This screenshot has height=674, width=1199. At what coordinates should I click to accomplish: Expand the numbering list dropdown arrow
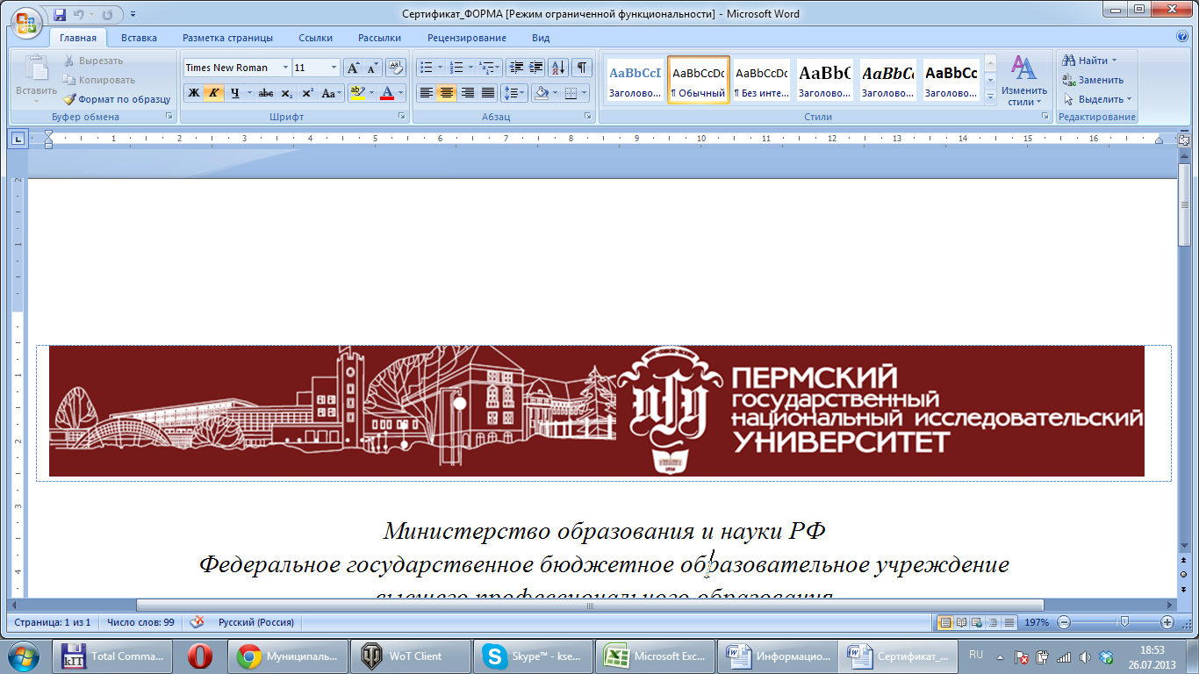tap(471, 68)
